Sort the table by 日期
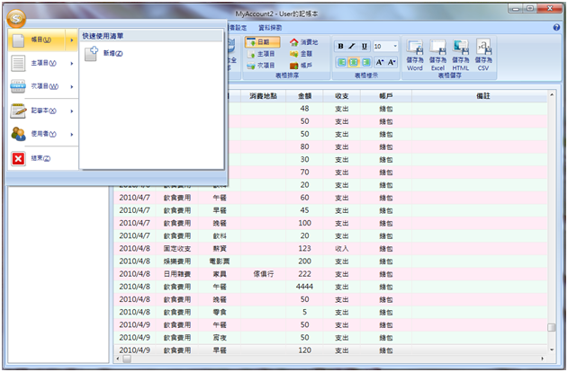The width and height of the screenshot is (568, 372). coord(262,42)
